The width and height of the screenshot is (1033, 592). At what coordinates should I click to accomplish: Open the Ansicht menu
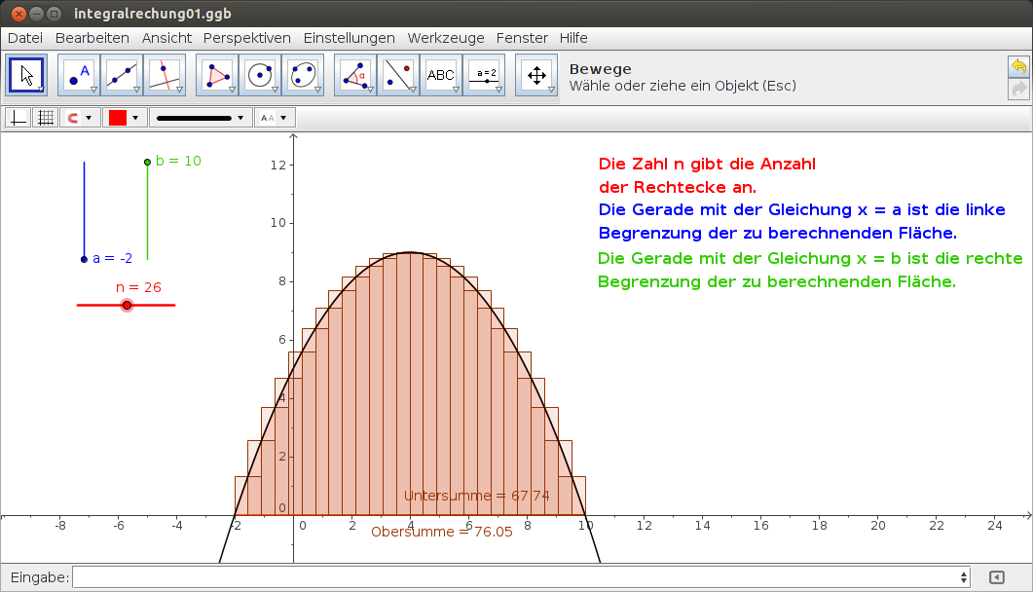[x=166, y=38]
